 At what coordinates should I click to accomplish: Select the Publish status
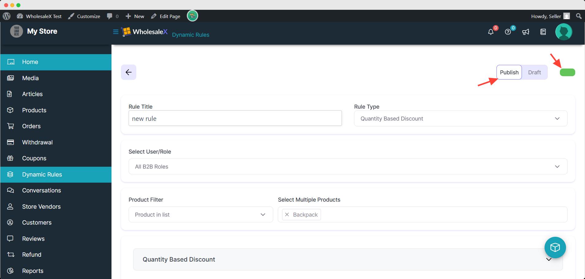(x=509, y=72)
